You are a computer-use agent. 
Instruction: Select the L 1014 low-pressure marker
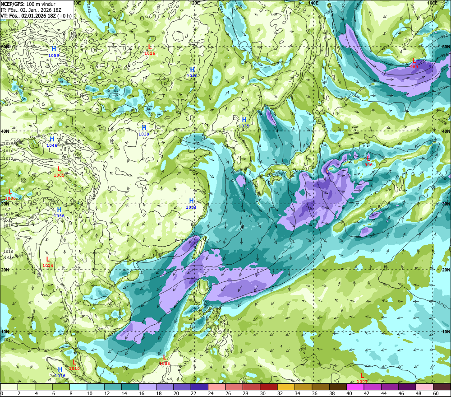48,262
